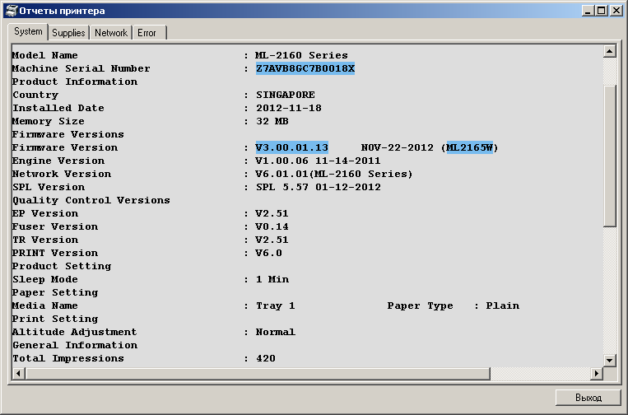Click engine version V1.00.06 11-14-2011

pyautogui.click(x=318, y=161)
